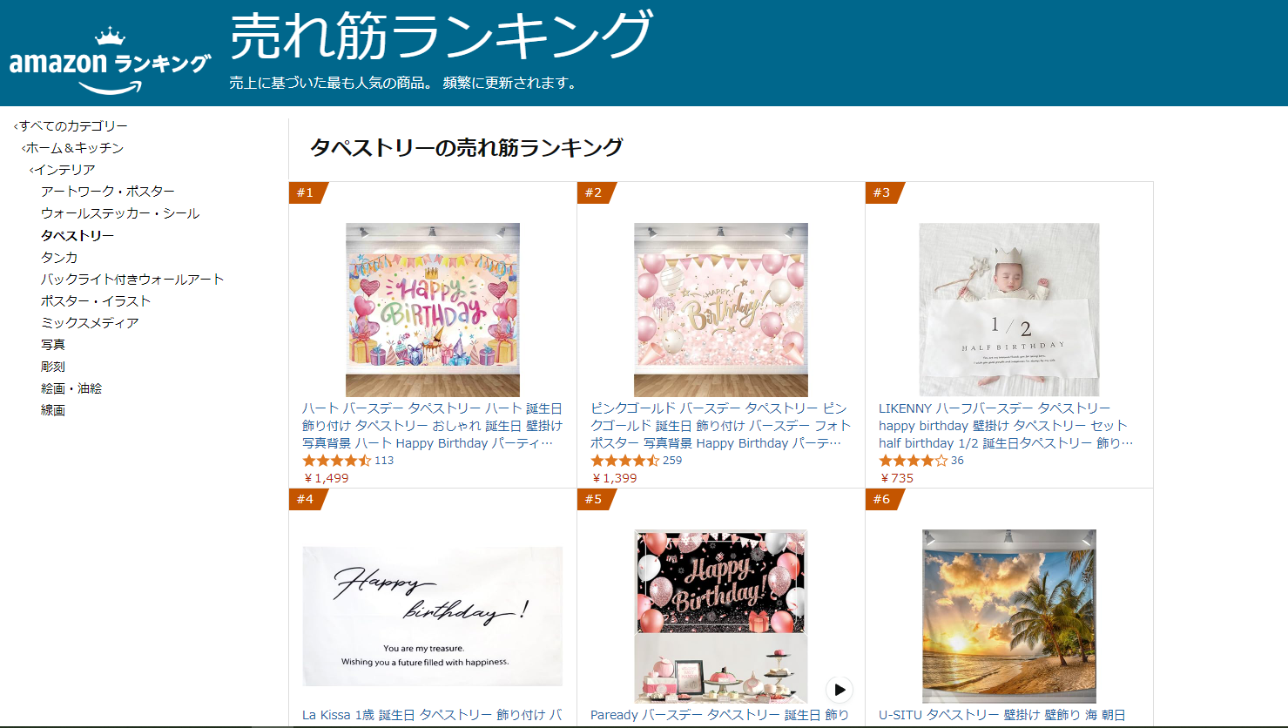Click the Amazon ランキング logo
1288x728 pixels.
(110, 61)
